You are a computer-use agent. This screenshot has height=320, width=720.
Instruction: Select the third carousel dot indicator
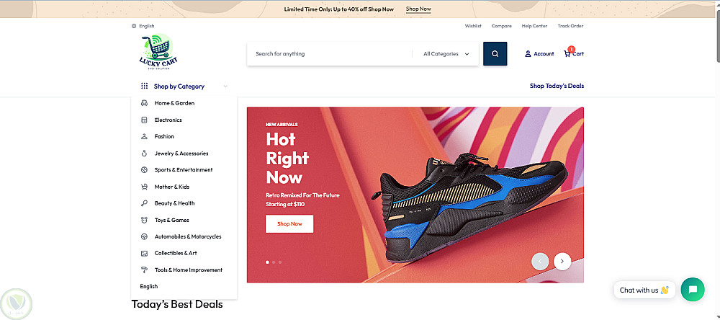(280, 262)
